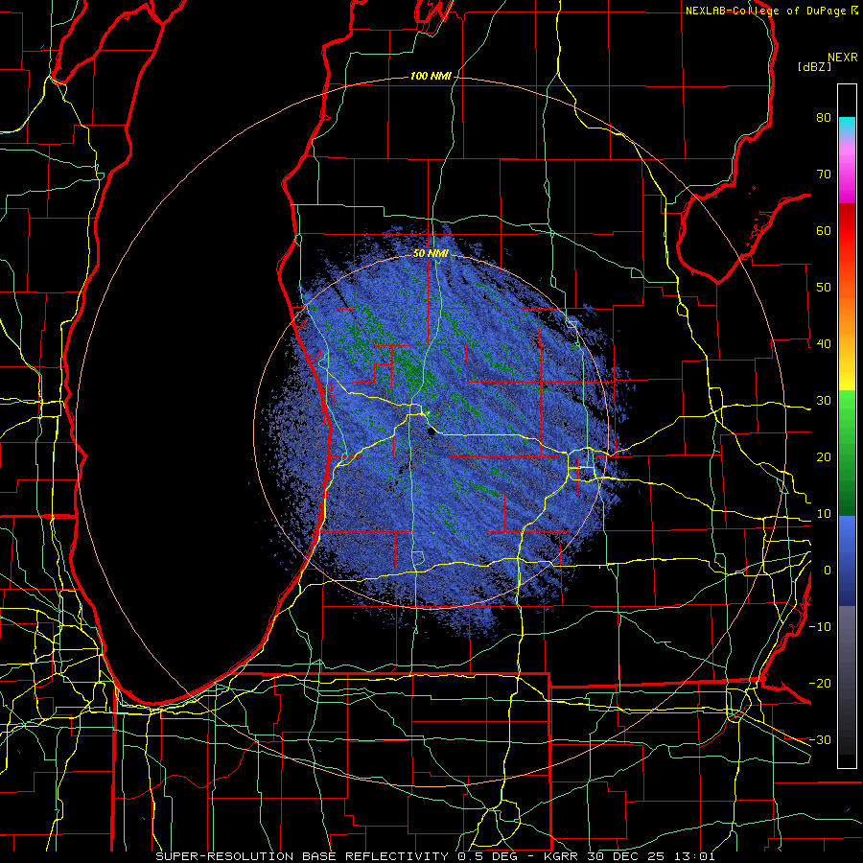Select the 70 dBZ scale value
Image resolution: width=863 pixels, height=863 pixels.
tap(824, 174)
